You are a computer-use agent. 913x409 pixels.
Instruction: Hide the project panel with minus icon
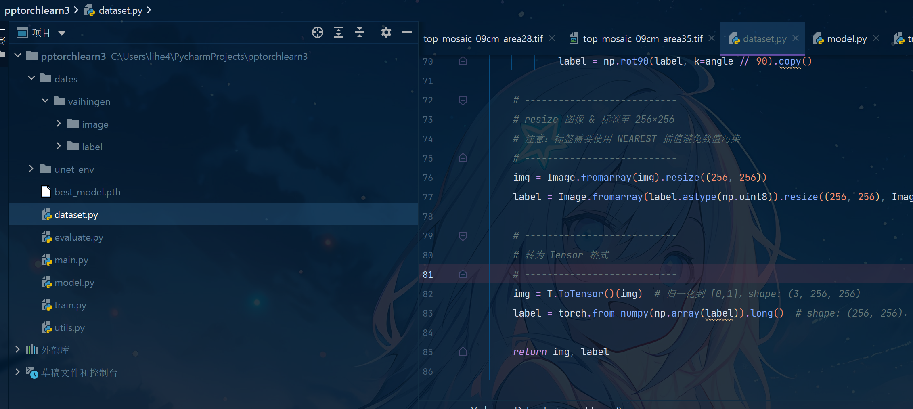[407, 32]
